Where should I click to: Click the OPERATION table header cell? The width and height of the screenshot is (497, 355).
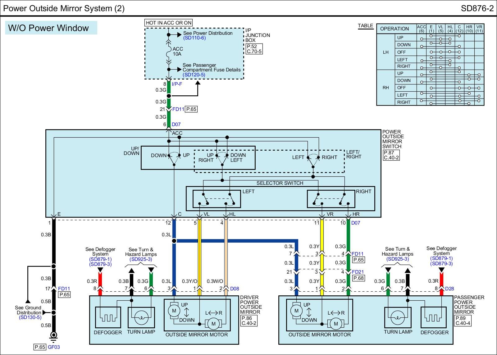point(394,29)
